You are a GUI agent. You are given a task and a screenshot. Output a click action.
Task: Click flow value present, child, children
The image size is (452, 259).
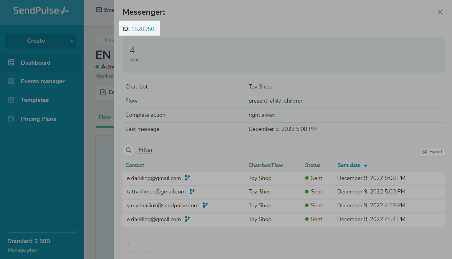coord(276,101)
